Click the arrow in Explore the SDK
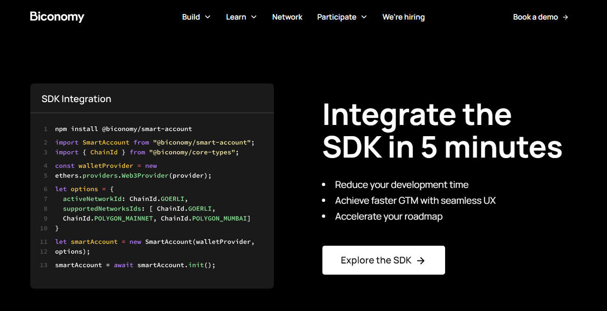This screenshot has width=607, height=311. tap(421, 261)
